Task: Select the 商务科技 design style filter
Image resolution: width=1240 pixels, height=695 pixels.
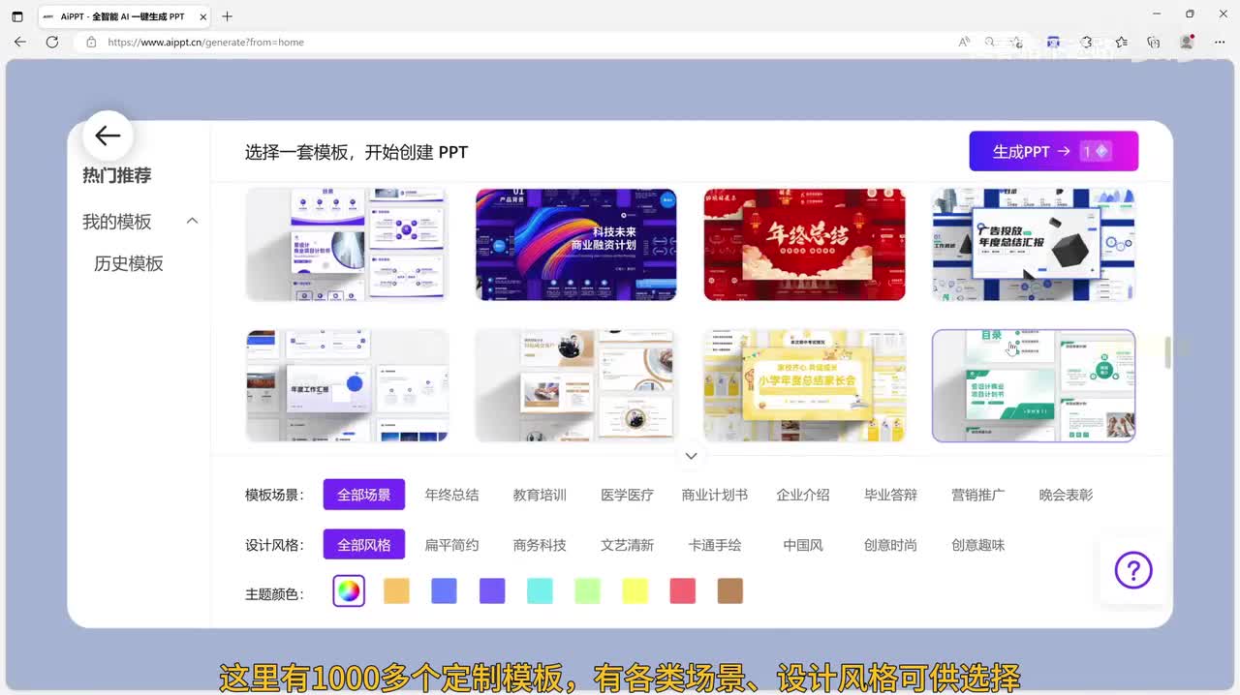Action: click(540, 545)
